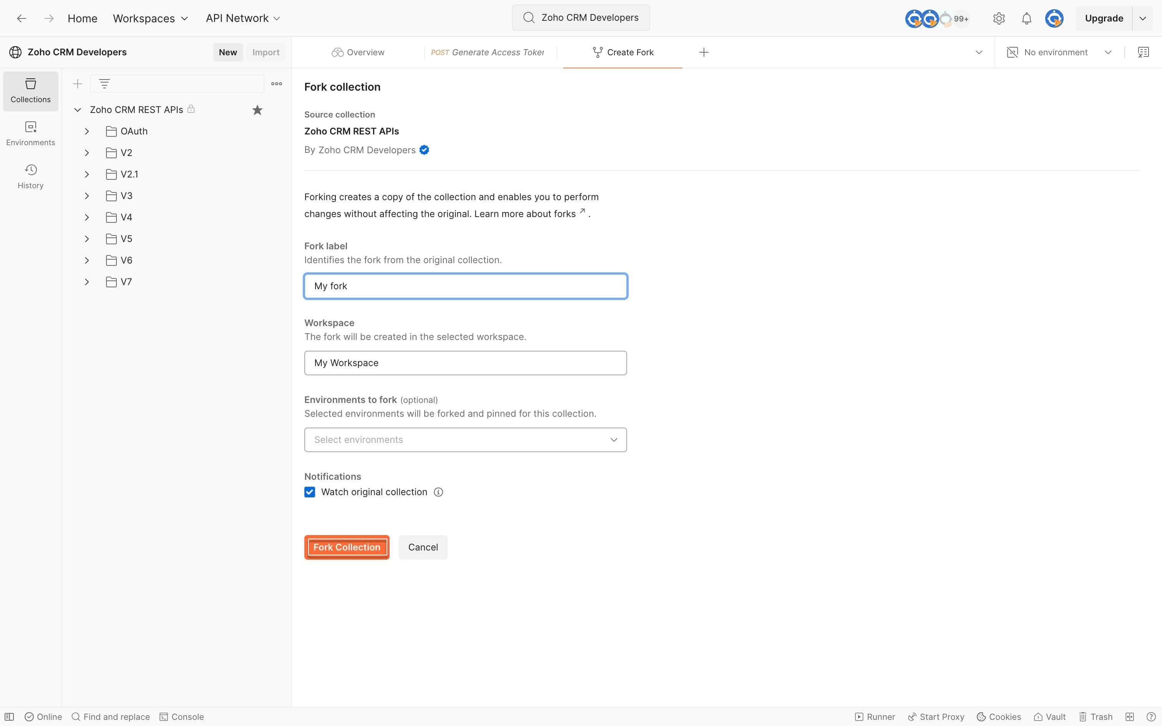
Task: Click the Online connection status
Action: point(43,717)
